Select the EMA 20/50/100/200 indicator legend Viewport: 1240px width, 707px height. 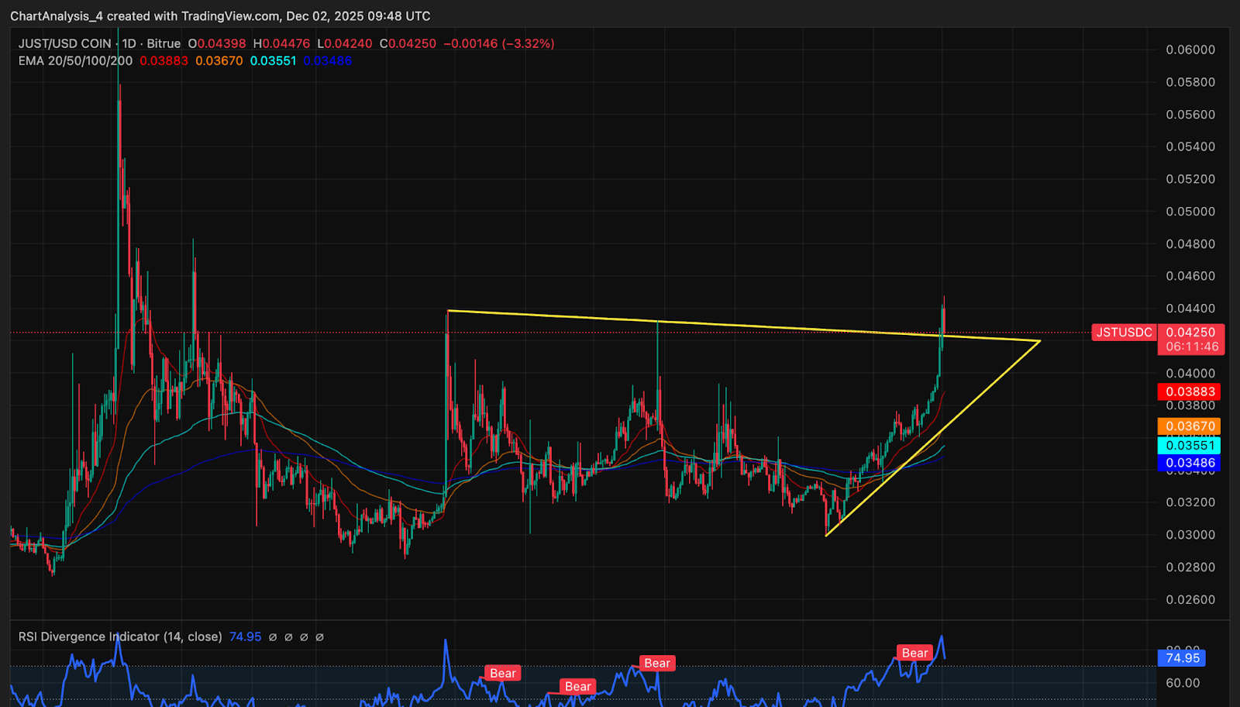click(75, 60)
